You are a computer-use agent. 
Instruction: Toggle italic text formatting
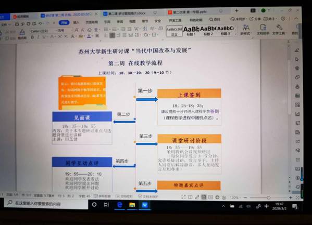pyautogui.click(x=38, y=37)
